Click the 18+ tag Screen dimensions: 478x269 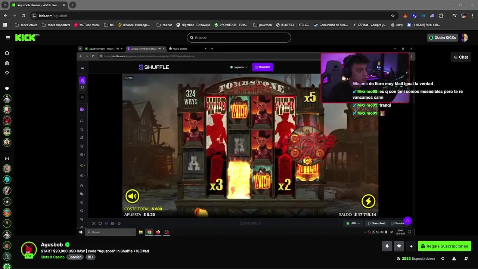coord(90,257)
